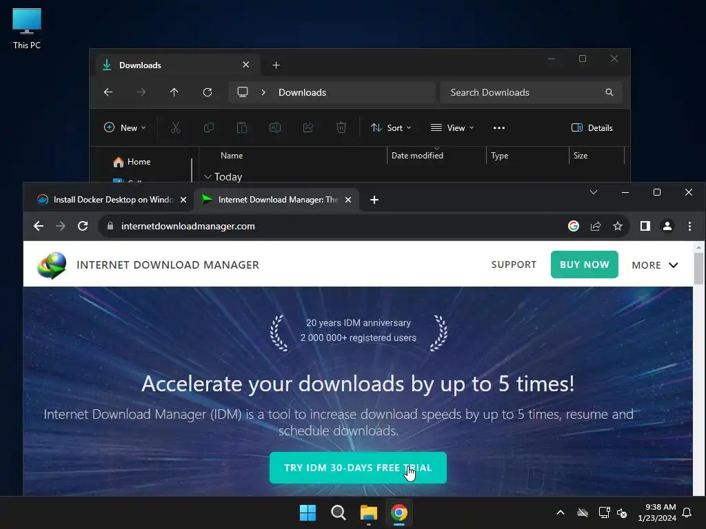The width and height of the screenshot is (706, 529).
Task: Sort by Date modified column header
Action: 417,156
